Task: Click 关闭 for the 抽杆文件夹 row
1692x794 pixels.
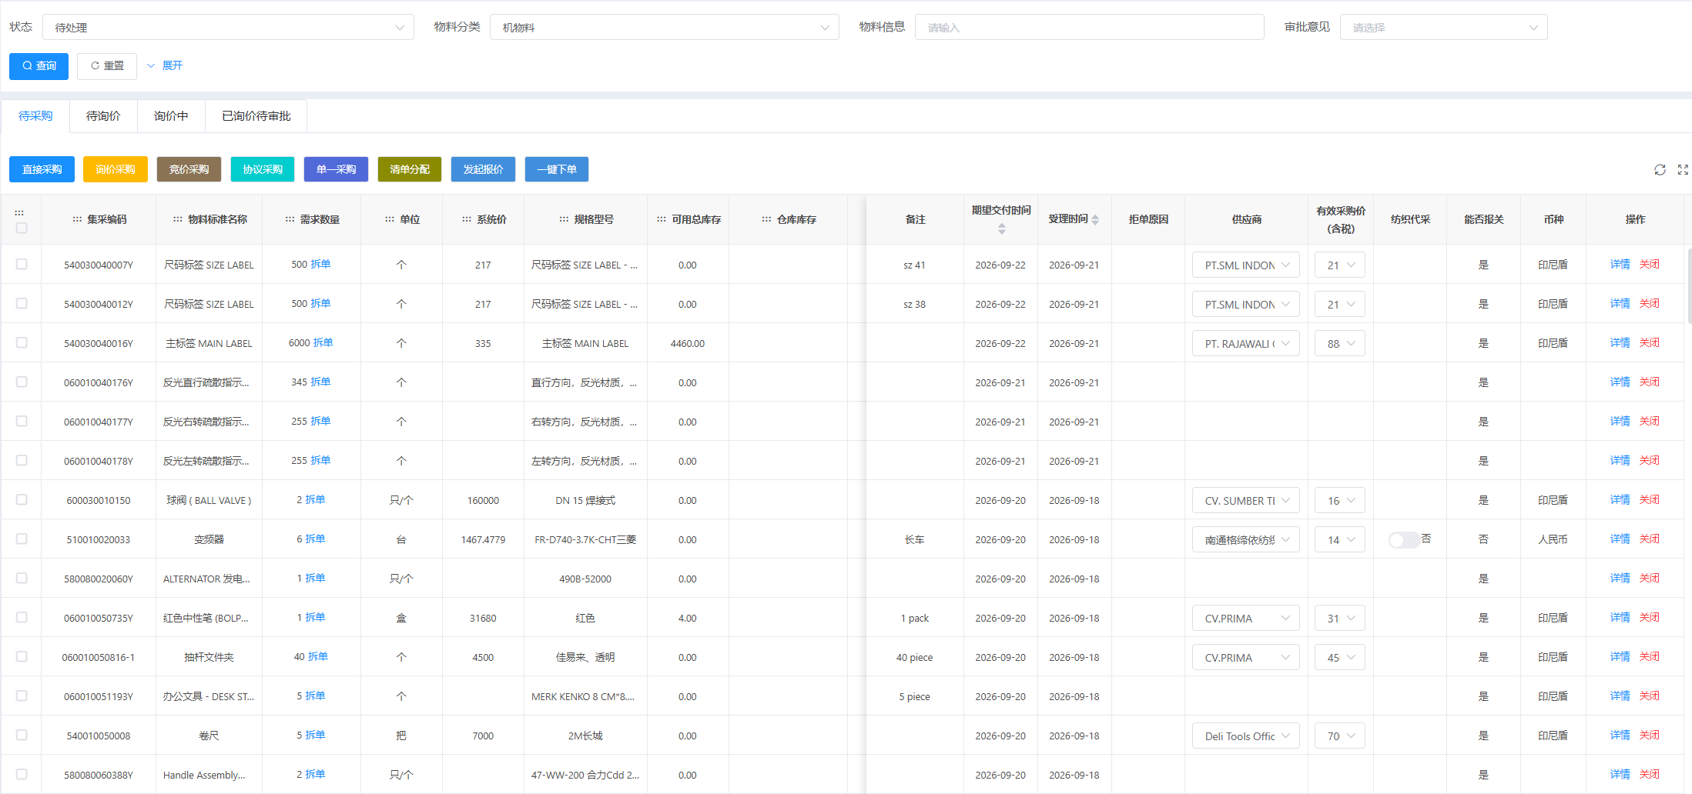Action: point(1650,656)
